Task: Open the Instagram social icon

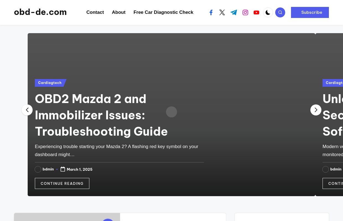Action: click(245, 12)
